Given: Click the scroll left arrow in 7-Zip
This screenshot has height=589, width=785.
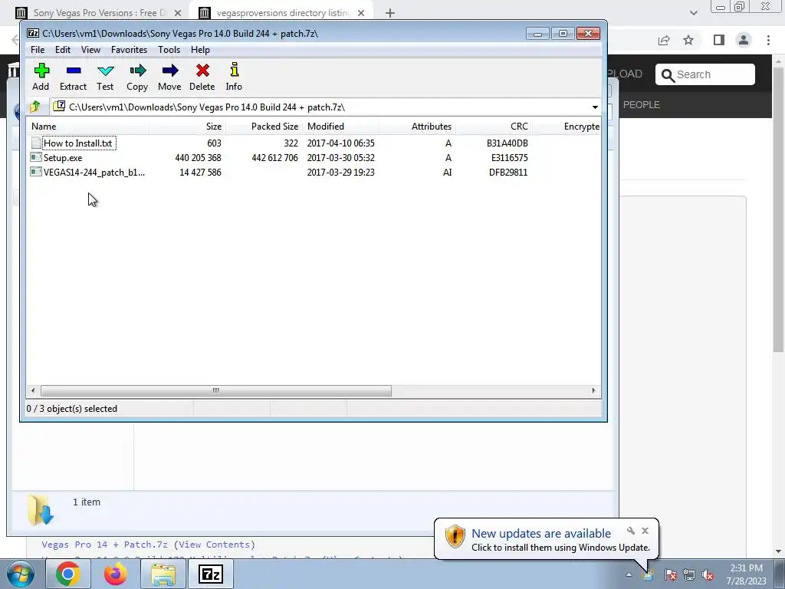Looking at the screenshot, I should point(33,390).
